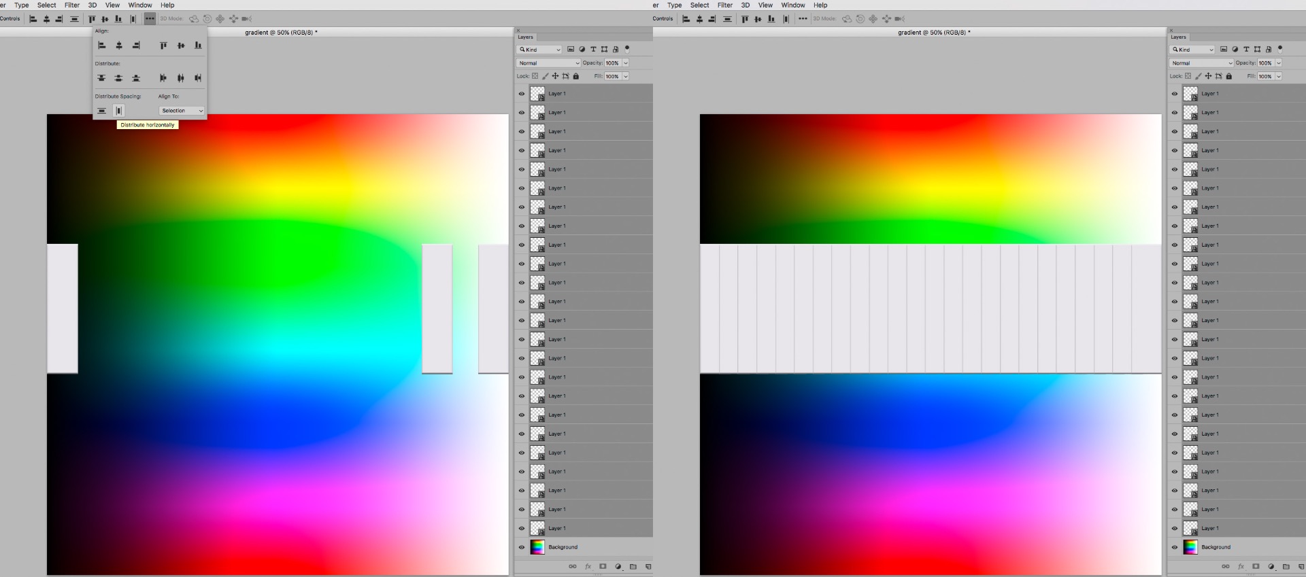
Task: Open align and distribute options in right window
Action: pyautogui.click(x=803, y=19)
